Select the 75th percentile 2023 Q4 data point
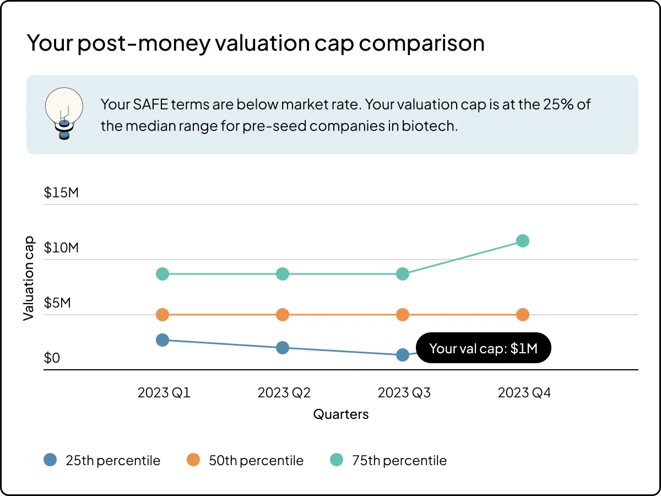661x496 pixels. [523, 241]
